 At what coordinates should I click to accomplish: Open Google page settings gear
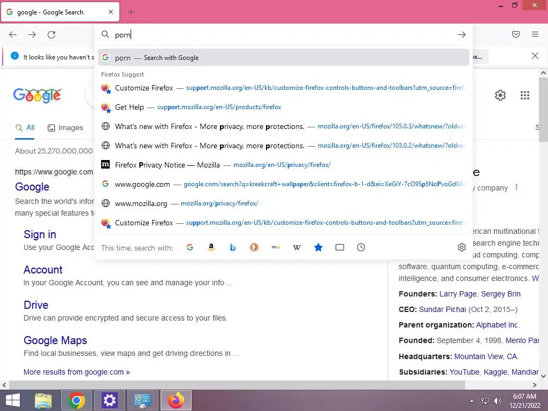click(x=500, y=95)
